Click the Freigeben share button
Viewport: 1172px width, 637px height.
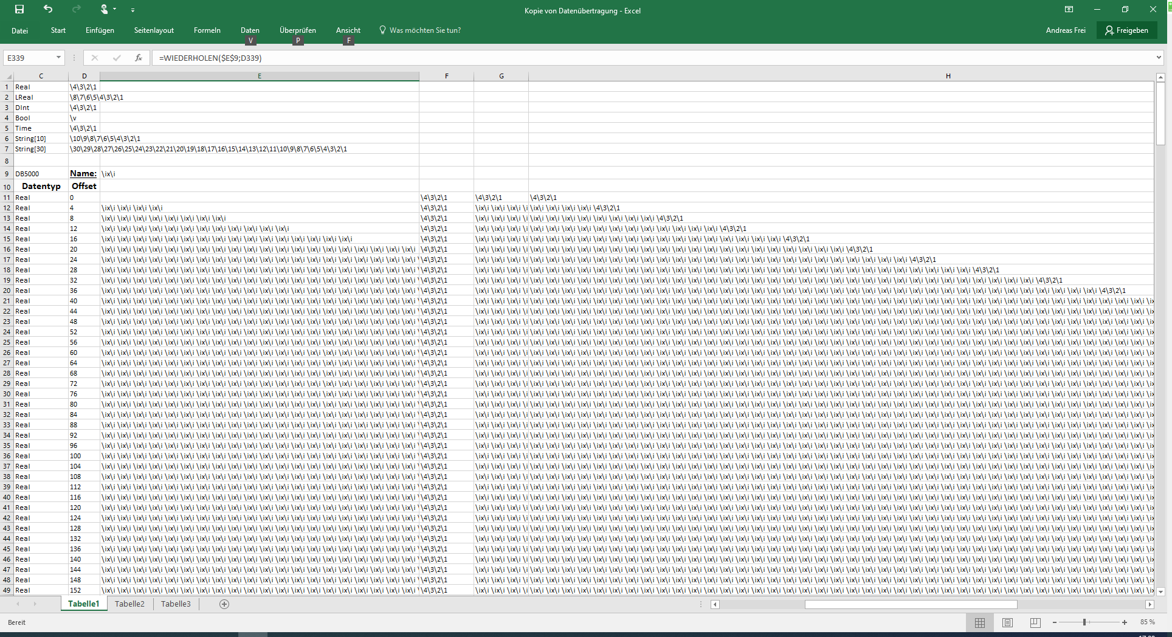(x=1126, y=30)
